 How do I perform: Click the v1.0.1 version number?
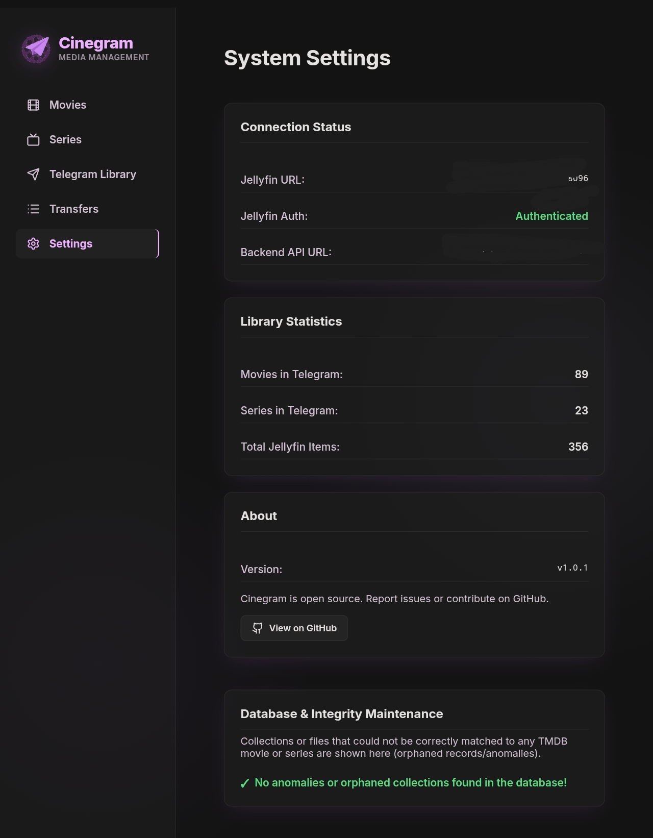pos(572,568)
